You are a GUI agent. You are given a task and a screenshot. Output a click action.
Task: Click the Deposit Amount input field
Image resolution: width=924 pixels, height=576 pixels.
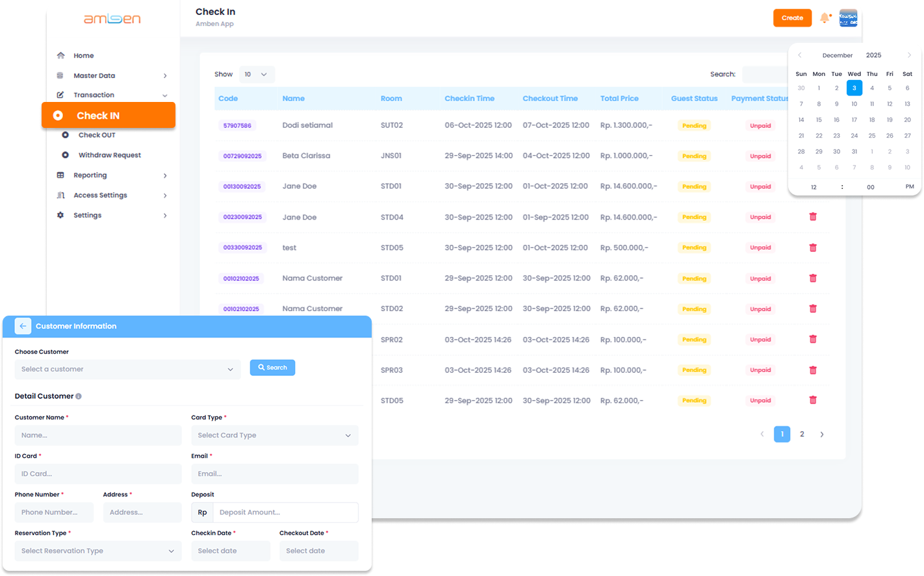tap(285, 512)
